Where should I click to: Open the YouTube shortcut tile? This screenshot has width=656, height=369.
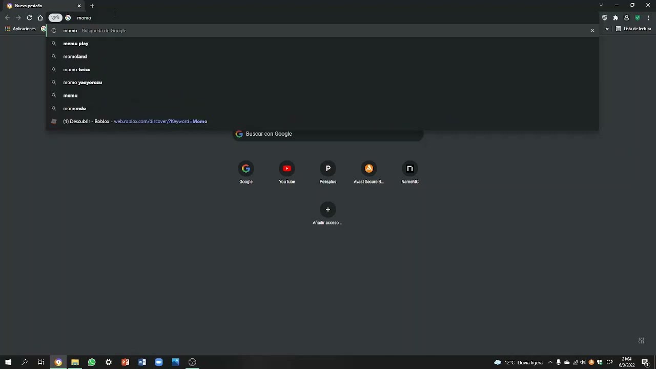point(287,173)
